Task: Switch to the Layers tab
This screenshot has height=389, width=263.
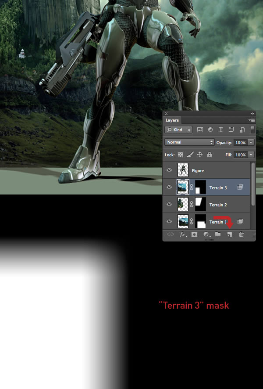Action: (172, 120)
